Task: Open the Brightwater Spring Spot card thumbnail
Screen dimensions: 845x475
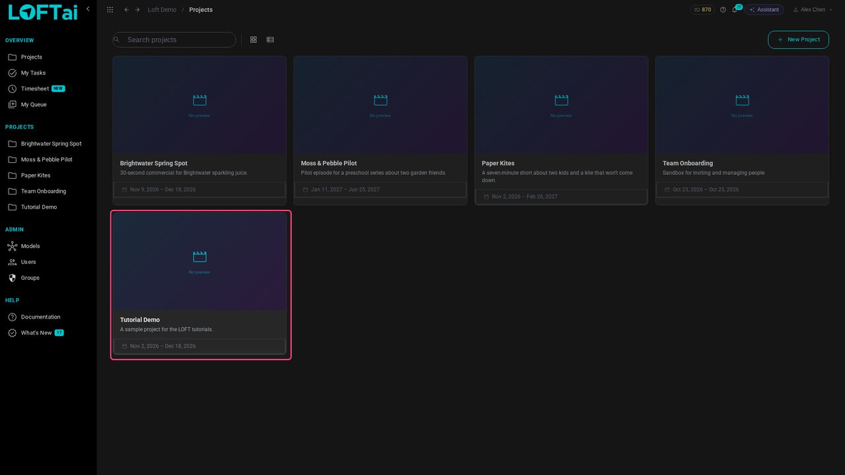Action: tap(199, 105)
